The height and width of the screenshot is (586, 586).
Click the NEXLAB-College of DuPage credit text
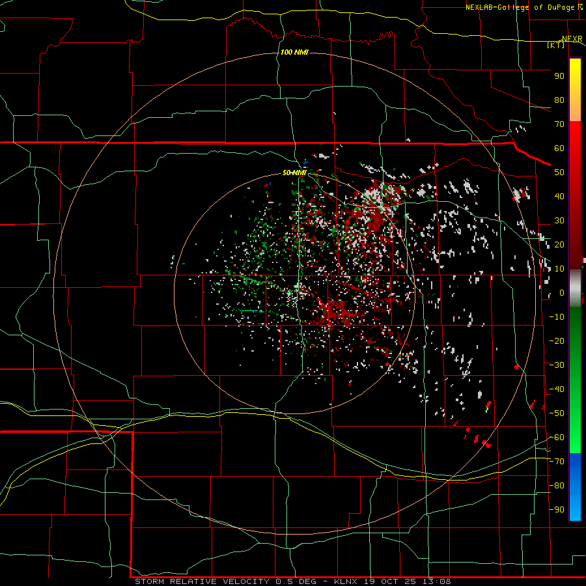point(524,7)
